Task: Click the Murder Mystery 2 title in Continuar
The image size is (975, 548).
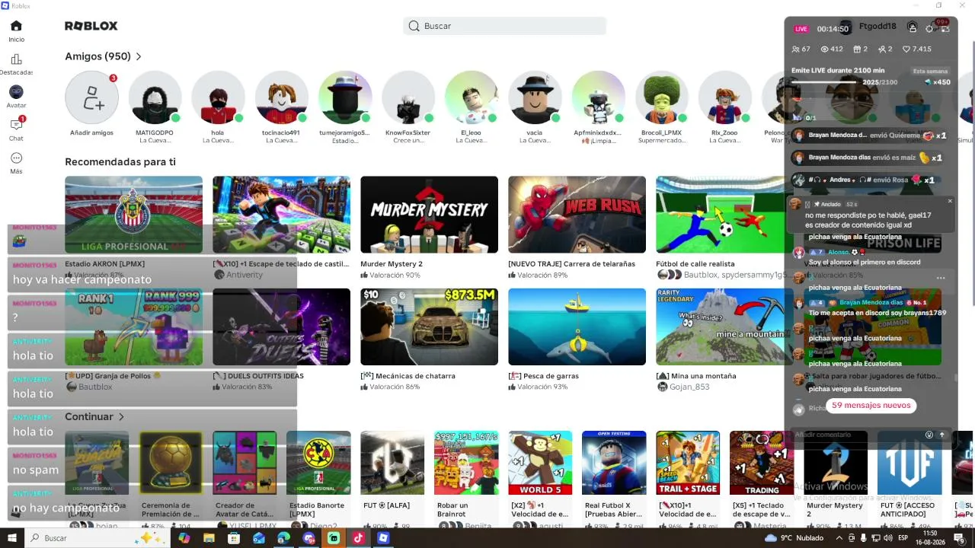Action: click(x=835, y=509)
